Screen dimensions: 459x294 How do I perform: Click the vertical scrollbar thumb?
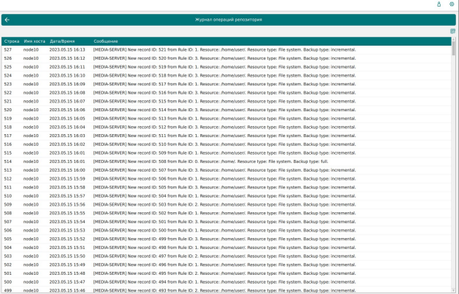pyautogui.click(x=453, y=48)
